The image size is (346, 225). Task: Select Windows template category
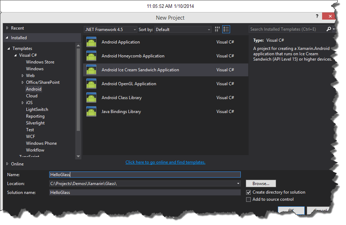coord(35,69)
